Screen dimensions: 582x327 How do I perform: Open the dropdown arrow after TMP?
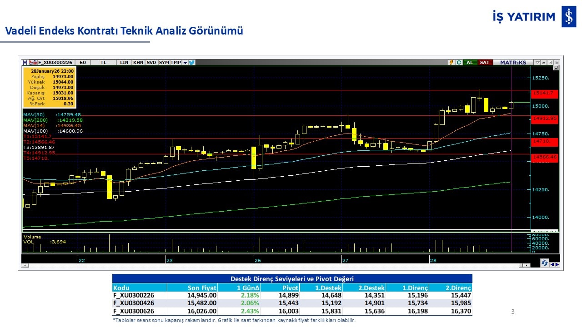[x=185, y=63]
